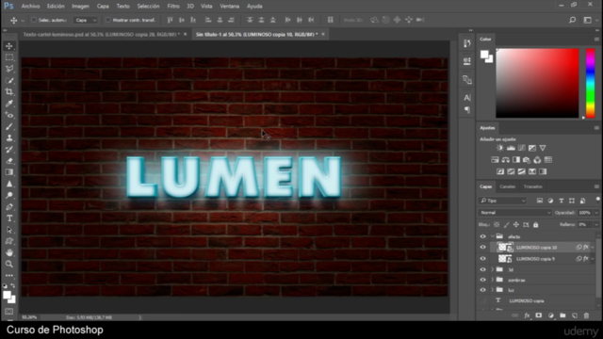
Task: Select the Horizontal Type tool
Action: [x=9, y=218]
